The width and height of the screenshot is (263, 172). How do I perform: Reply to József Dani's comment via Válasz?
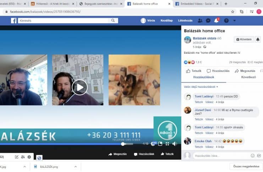(209, 119)
